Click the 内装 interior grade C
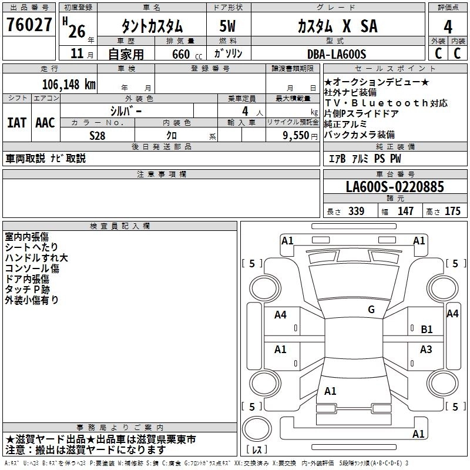 tap(457, 53)
